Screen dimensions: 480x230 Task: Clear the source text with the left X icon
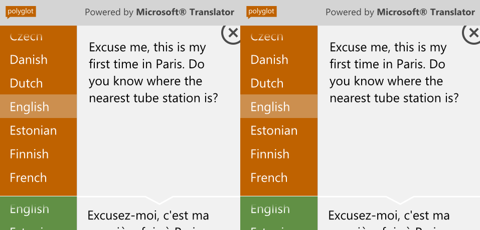click(231, 34)
